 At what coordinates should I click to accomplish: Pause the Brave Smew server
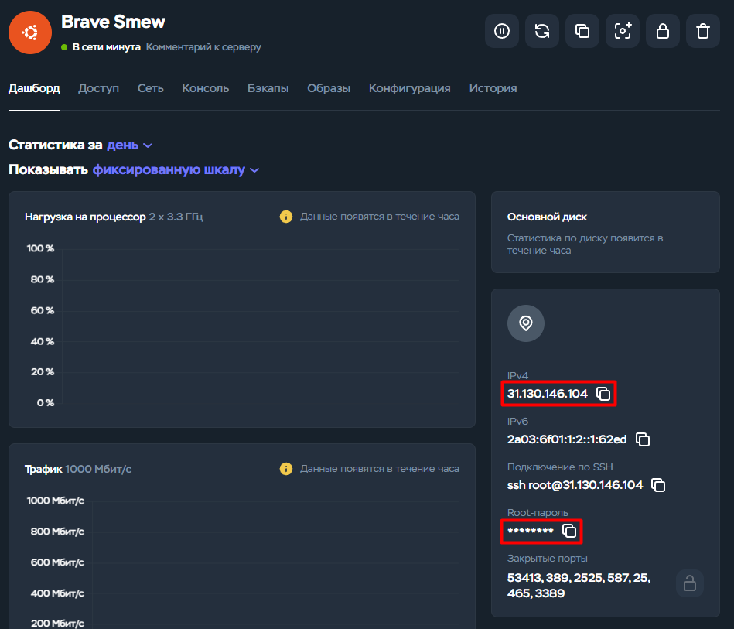501,31
